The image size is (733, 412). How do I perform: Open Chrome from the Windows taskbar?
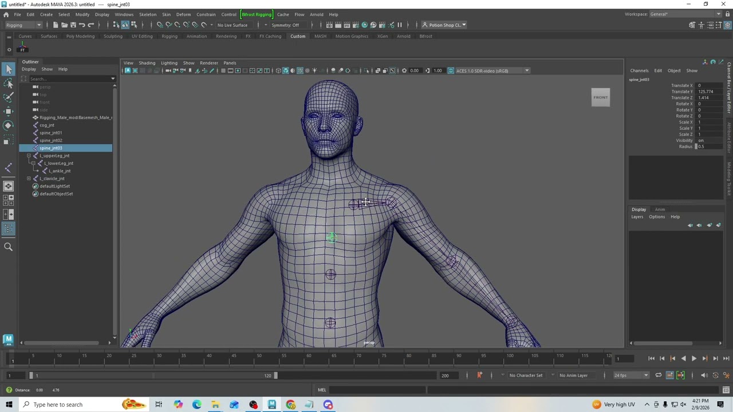click(290, 405)
